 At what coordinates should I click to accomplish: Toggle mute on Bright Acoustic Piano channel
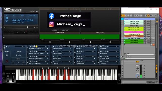point(30,51)
